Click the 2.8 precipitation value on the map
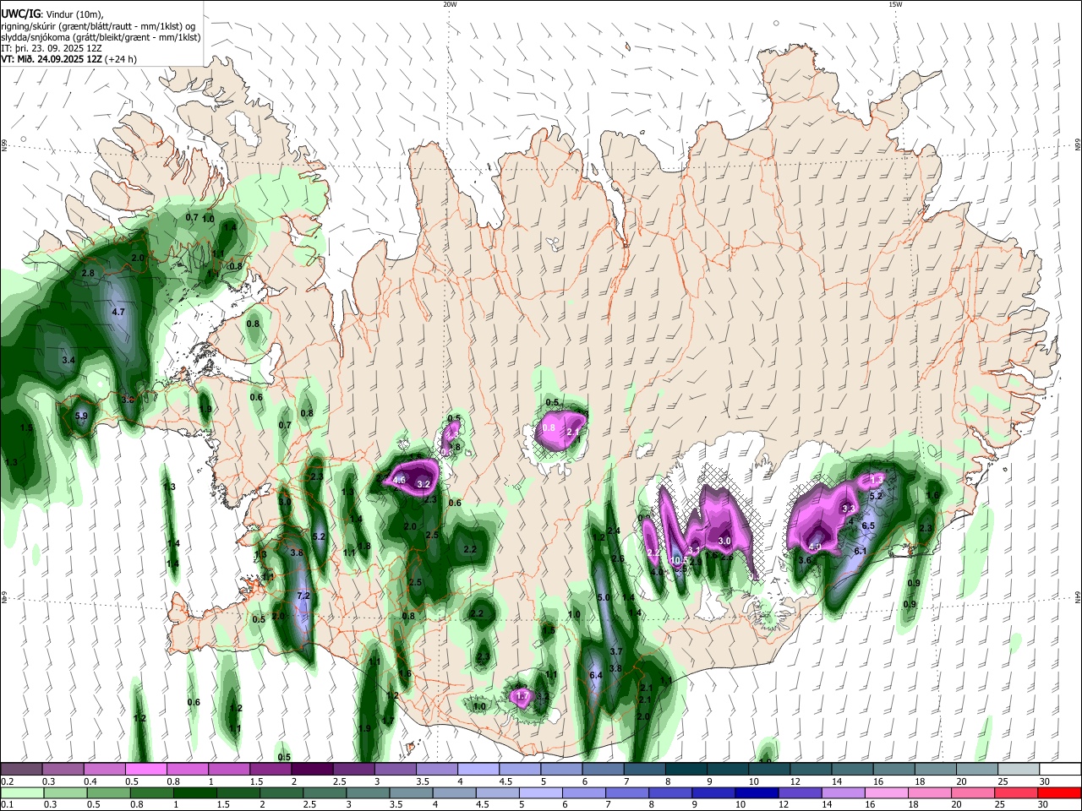 click(88, 274)
